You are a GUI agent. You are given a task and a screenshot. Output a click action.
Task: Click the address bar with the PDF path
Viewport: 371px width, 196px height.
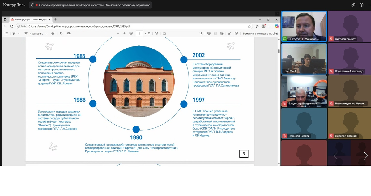pyautogui.click(x=134, y=26)
